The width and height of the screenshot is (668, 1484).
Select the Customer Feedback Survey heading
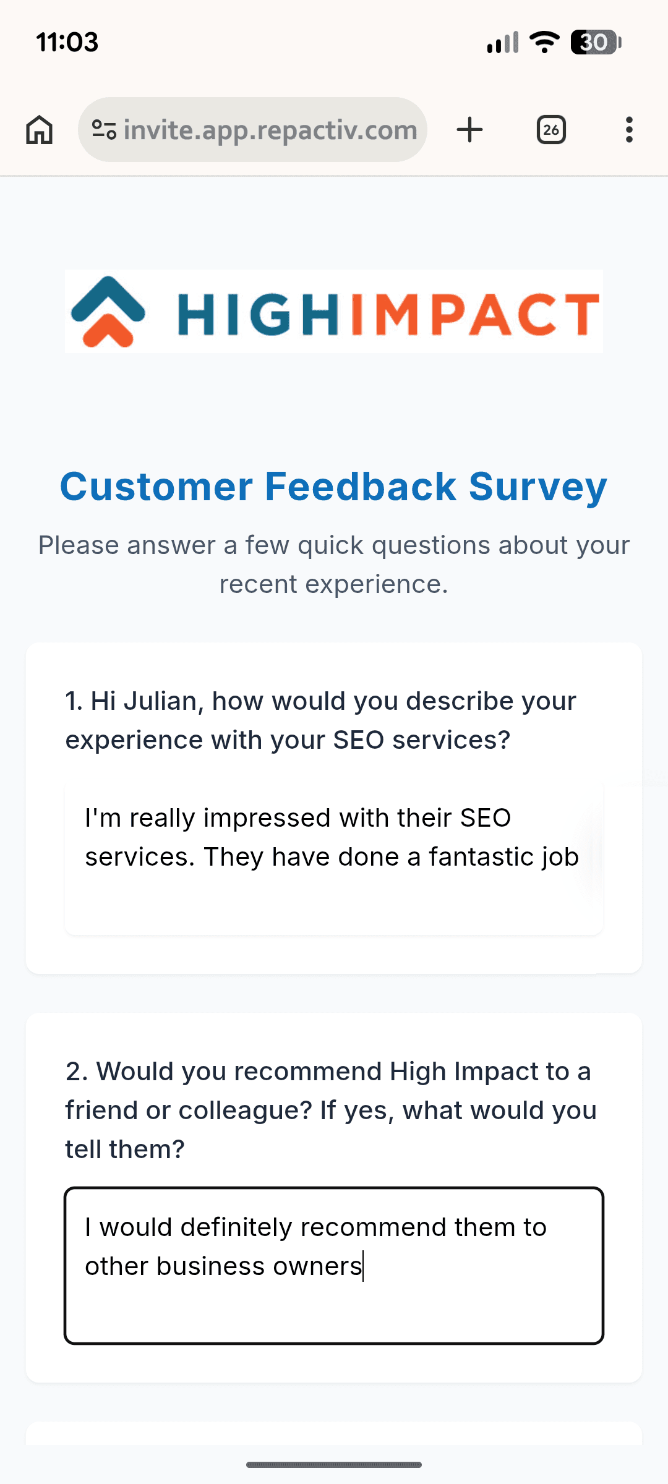coord(334,487)
